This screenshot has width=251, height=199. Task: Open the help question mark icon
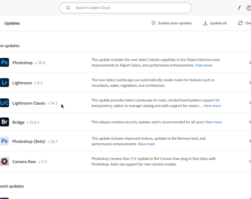(x=249, y=8)
